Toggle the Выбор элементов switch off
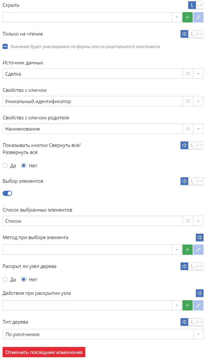 7,193
